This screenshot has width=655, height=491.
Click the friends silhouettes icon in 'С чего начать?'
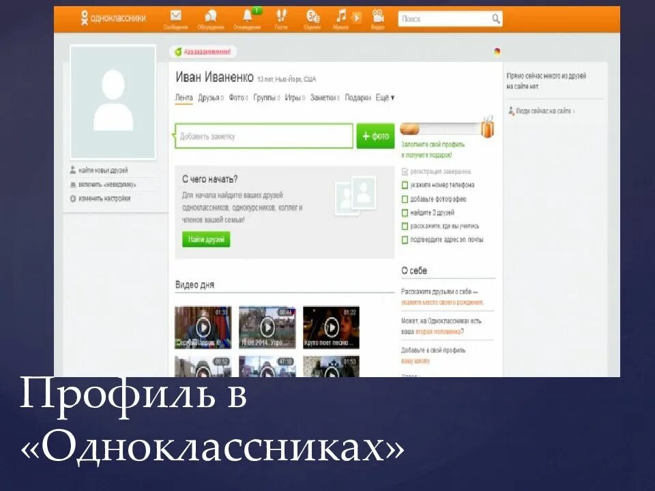click(355, 195)
